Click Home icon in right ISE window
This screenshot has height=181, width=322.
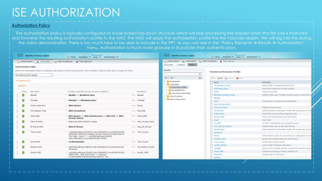[x=213, y=57]
